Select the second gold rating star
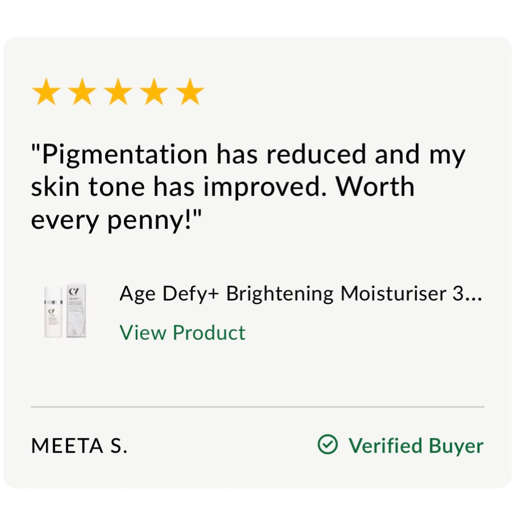513x513 pixels. pos(82,91)
